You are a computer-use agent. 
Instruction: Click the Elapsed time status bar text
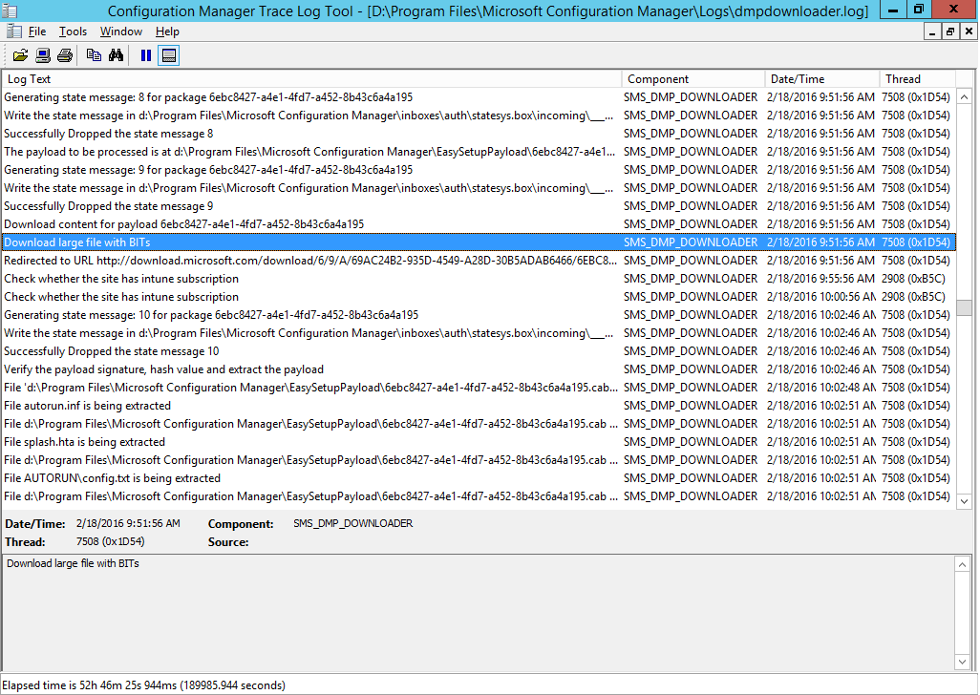click(143, 685)
